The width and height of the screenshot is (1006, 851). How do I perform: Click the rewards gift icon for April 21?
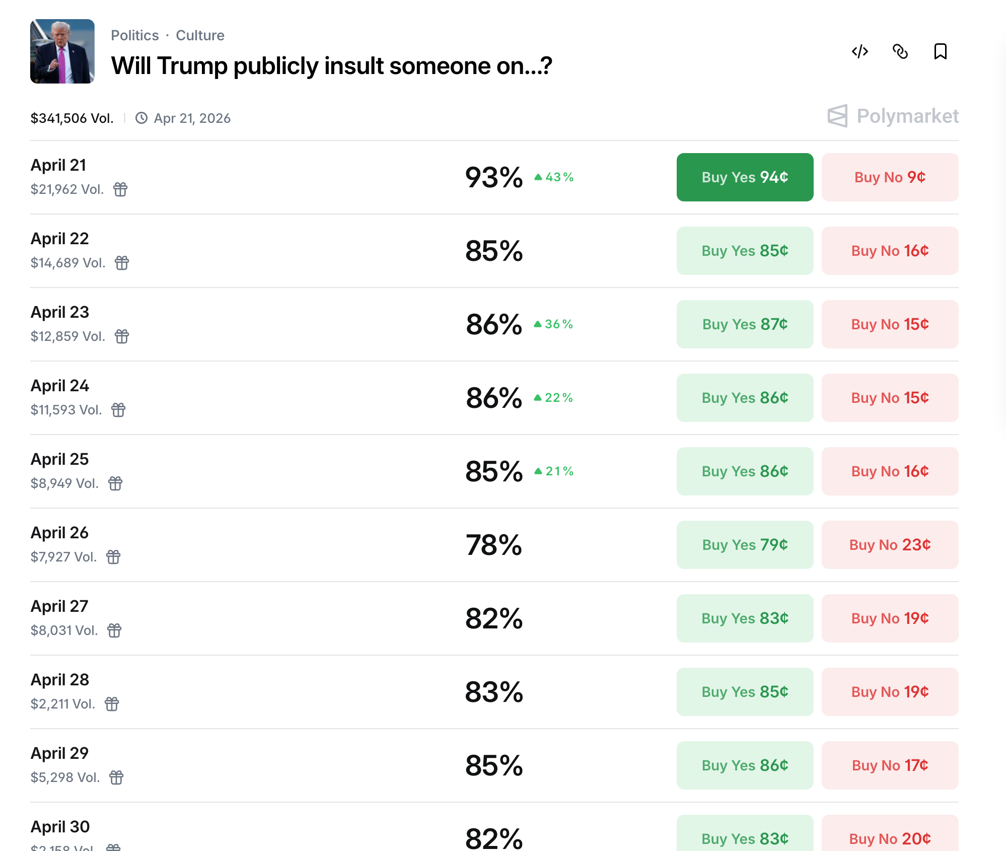(120, 189)
